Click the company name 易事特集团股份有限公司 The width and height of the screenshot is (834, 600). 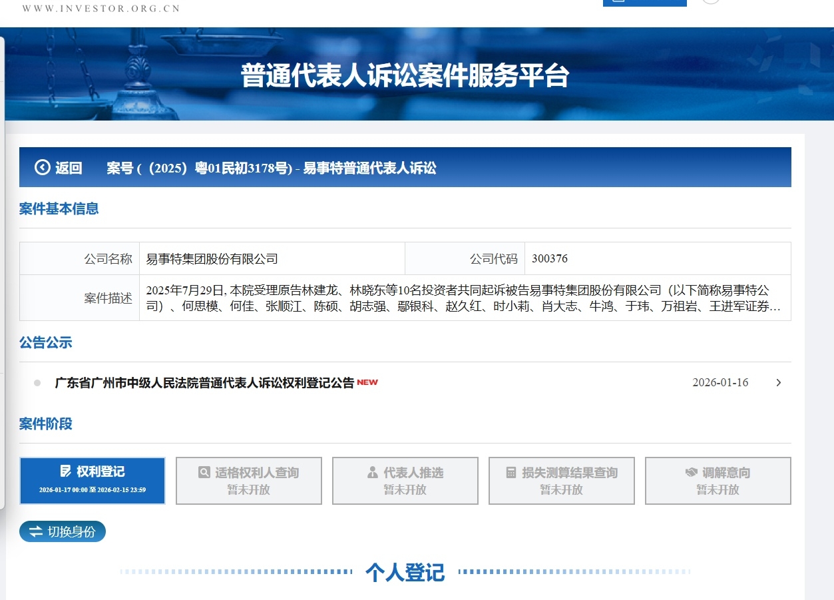click(212, 259)
